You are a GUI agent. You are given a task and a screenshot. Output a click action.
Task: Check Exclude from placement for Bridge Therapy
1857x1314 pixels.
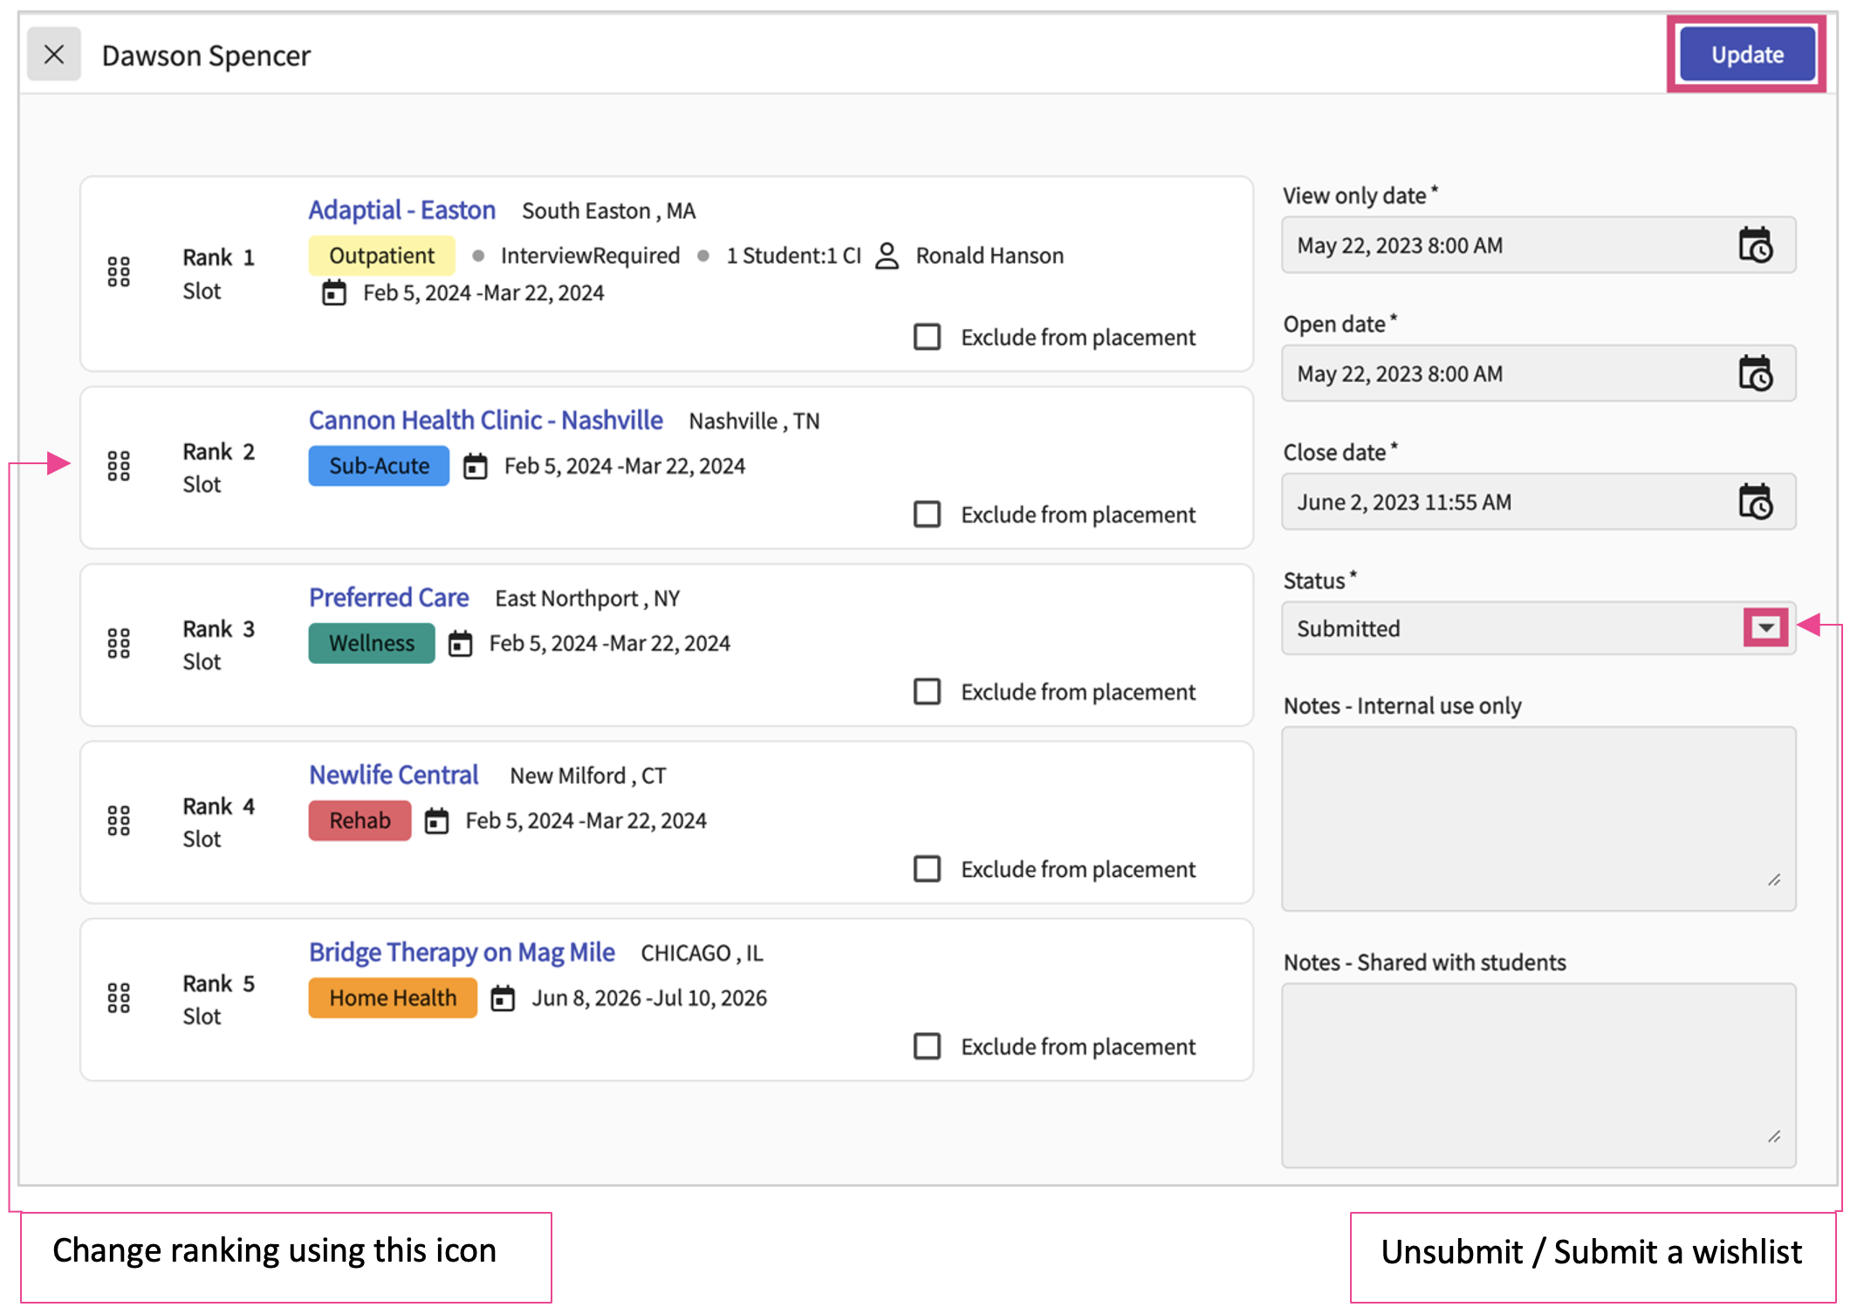927,1046
